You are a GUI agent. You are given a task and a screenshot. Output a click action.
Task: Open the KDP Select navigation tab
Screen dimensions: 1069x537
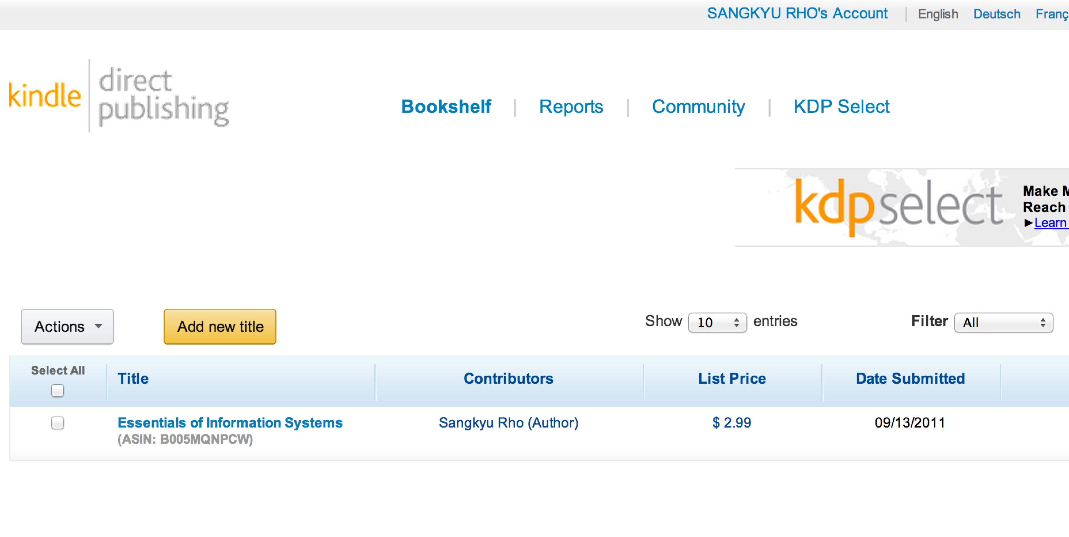click(841, 107)
